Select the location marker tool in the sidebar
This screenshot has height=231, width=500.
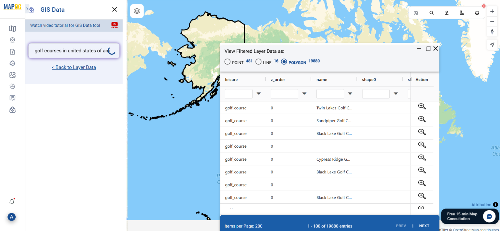(12, 40)
